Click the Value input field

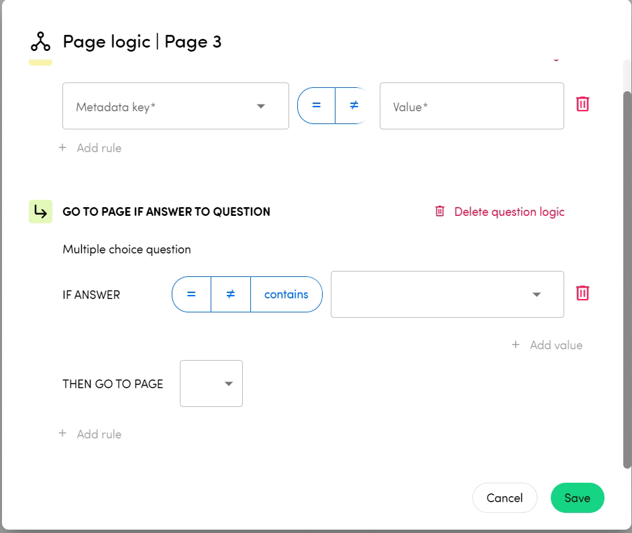471,107
